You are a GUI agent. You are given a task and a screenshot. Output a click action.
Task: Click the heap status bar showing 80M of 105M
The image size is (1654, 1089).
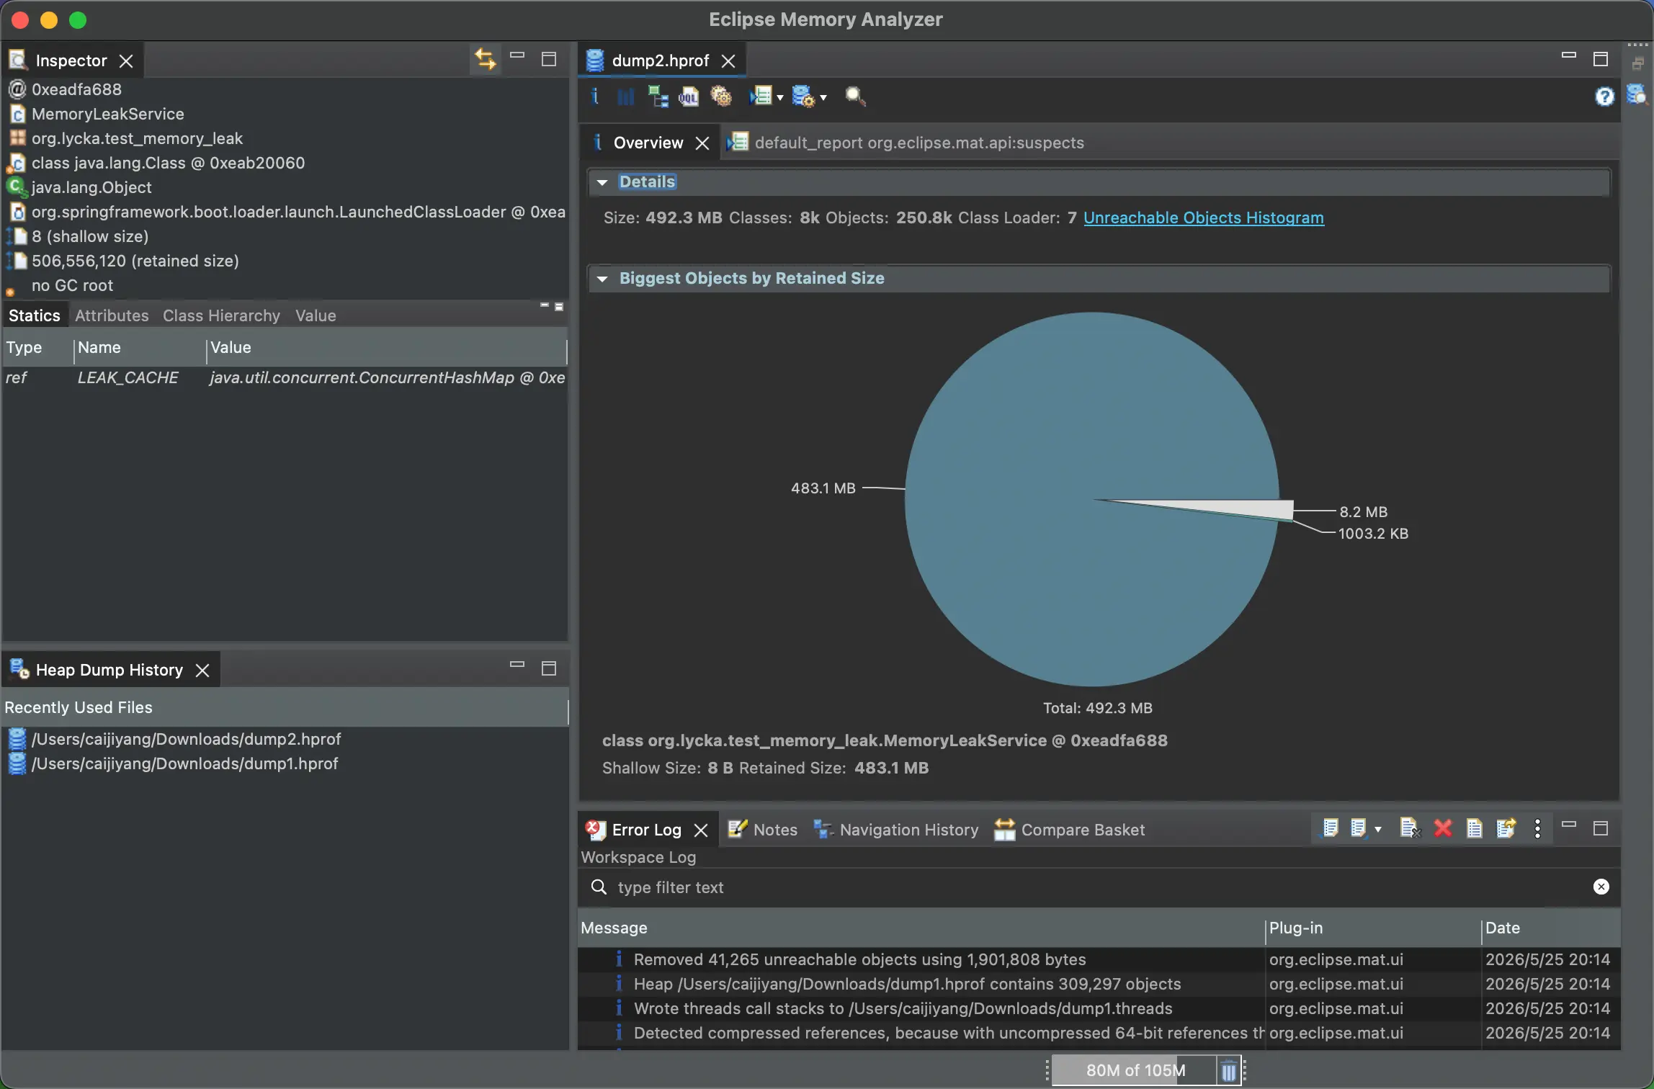click(1135, 1071)
